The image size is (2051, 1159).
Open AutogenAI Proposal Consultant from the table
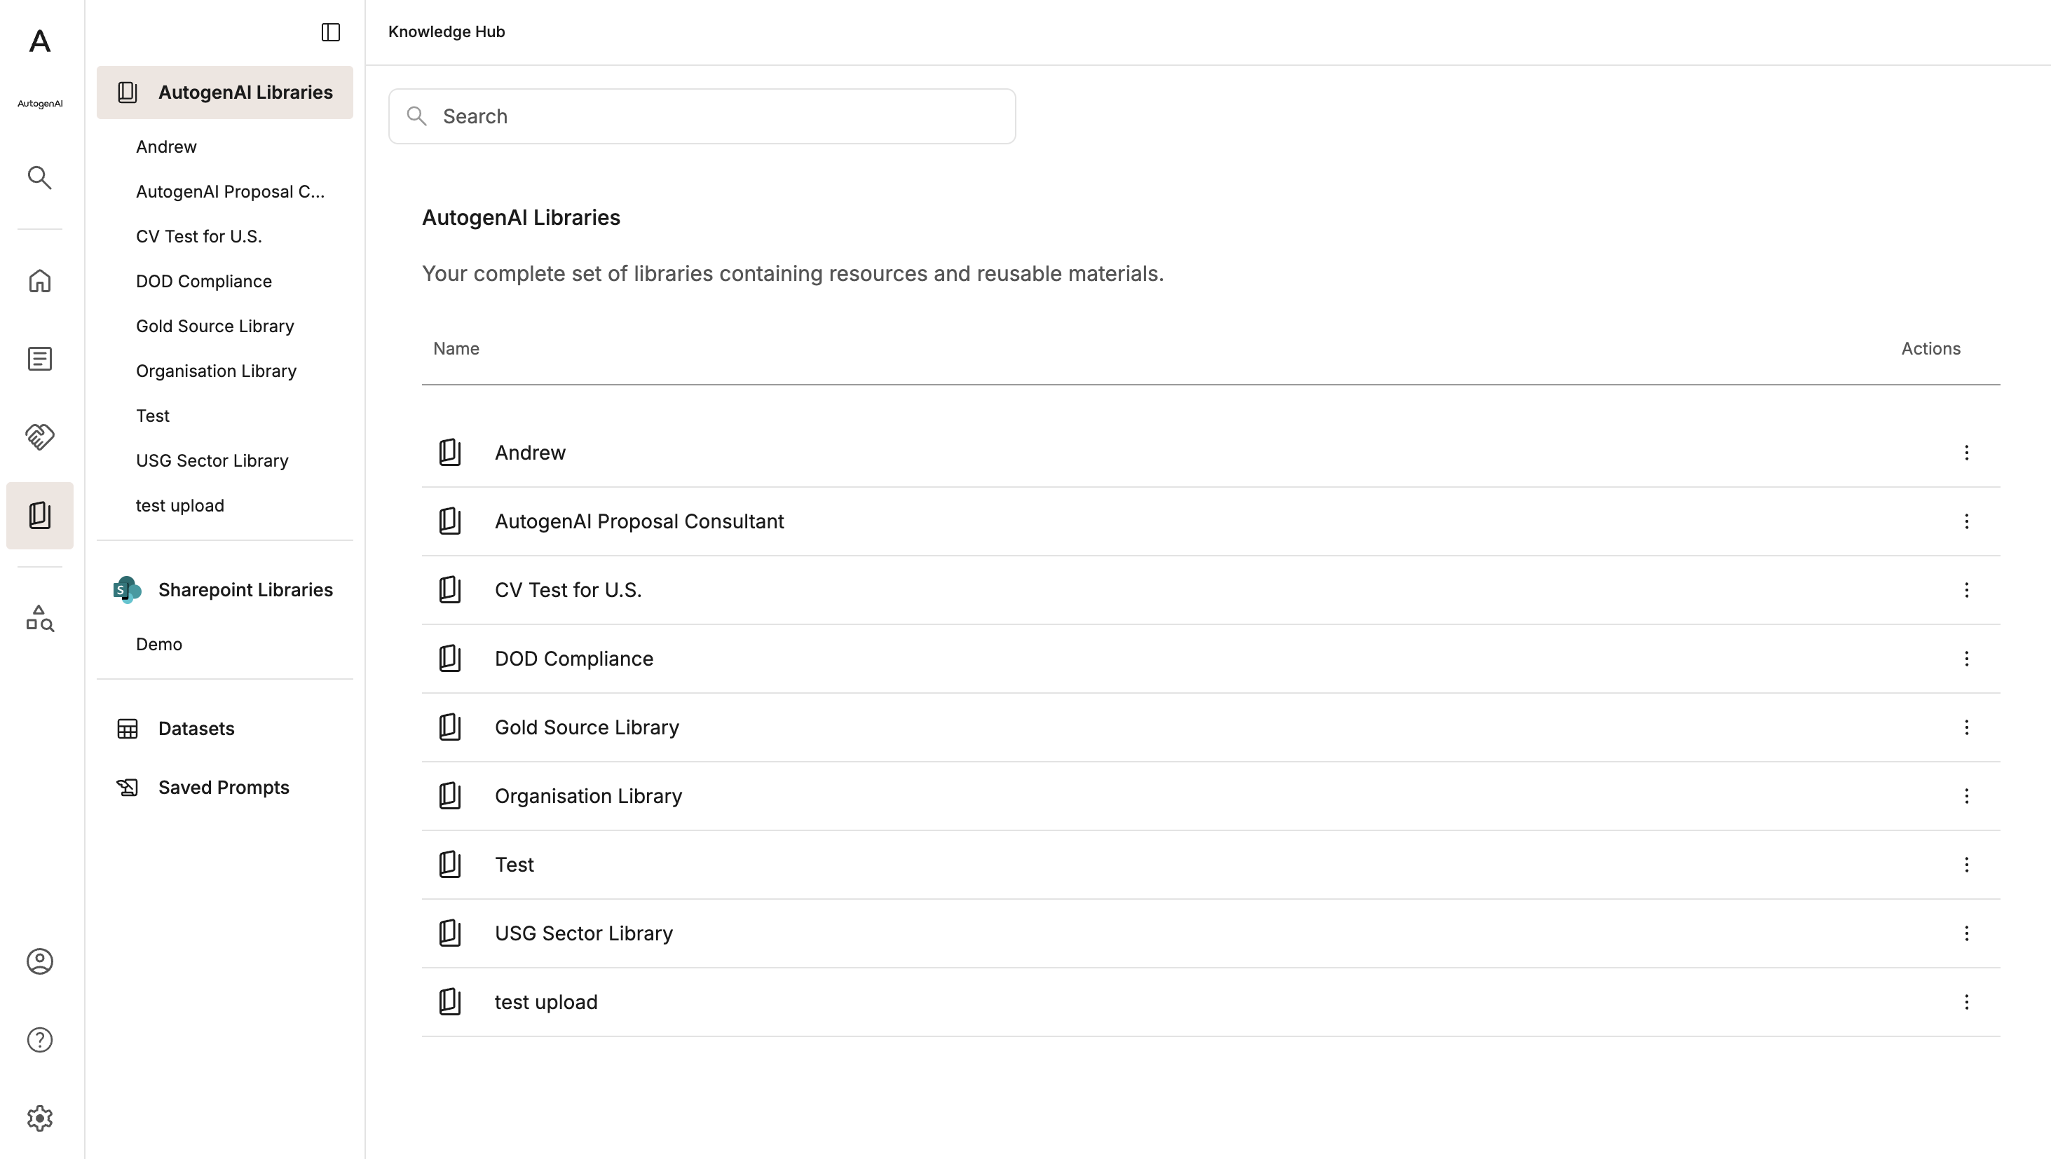coord(639,521)
